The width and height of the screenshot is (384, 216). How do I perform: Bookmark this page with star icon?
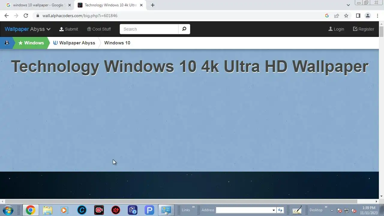[346, 16]
